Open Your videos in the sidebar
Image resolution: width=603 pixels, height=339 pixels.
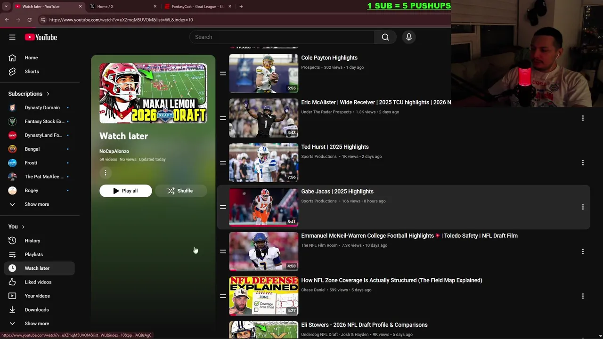point(40,296)
